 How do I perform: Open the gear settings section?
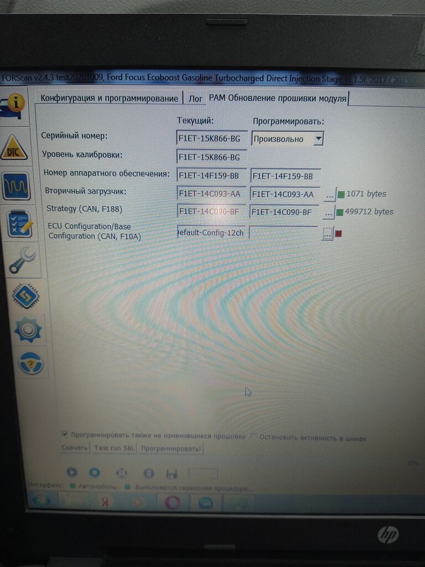point(28,329)
